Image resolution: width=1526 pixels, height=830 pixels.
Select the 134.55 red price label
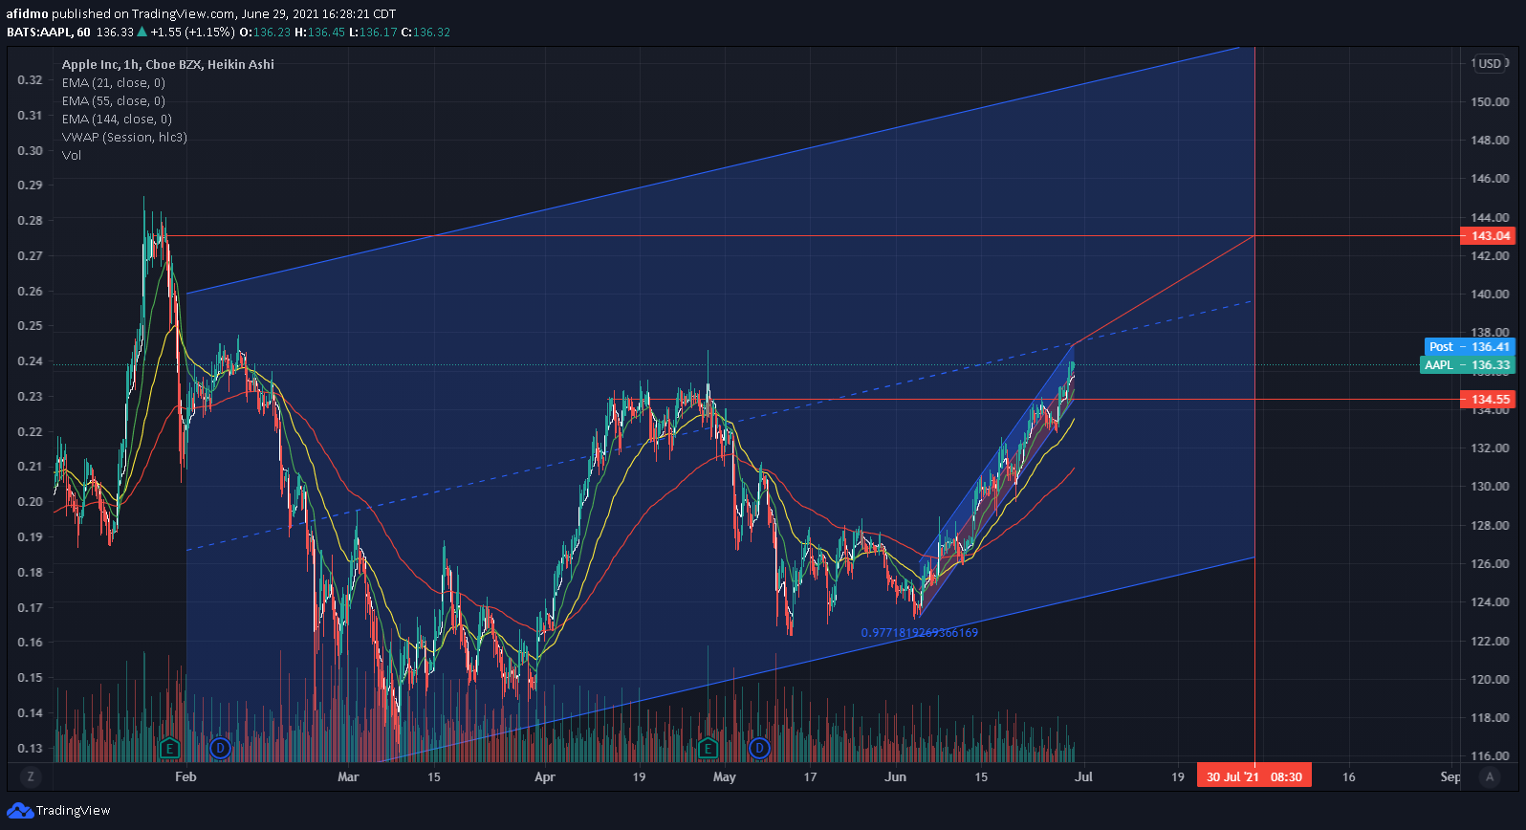pos(1489,399)
